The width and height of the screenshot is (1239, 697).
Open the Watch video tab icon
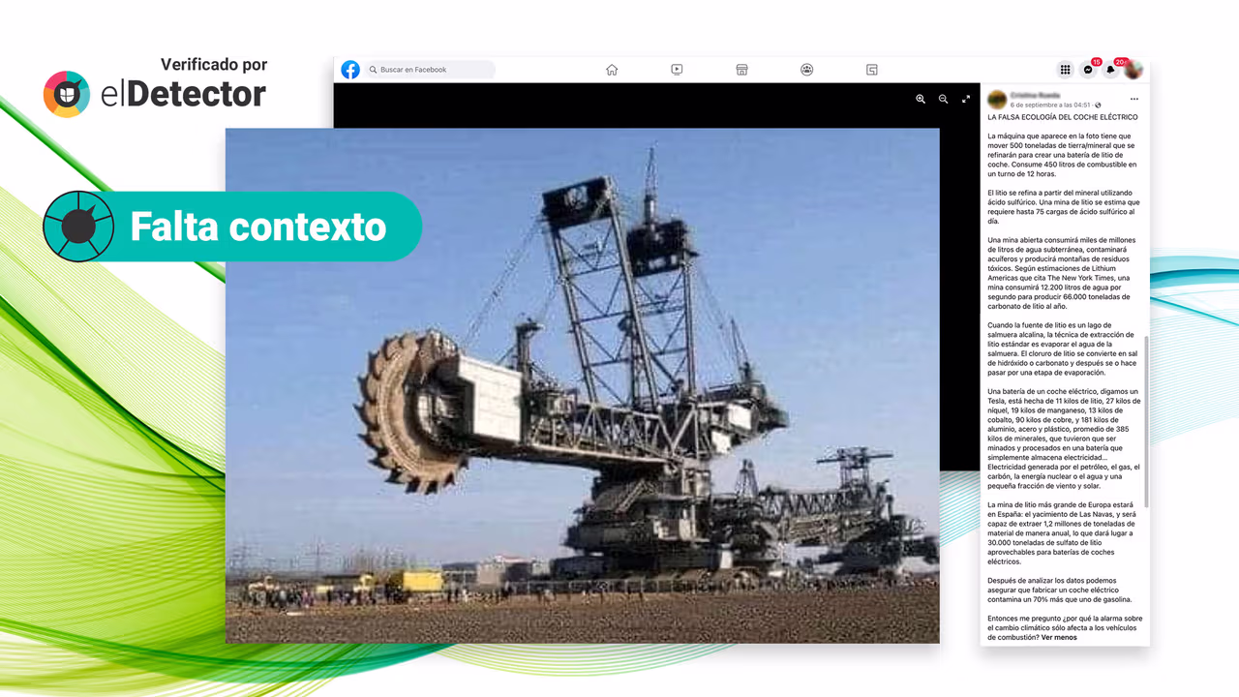pos(677,70)
